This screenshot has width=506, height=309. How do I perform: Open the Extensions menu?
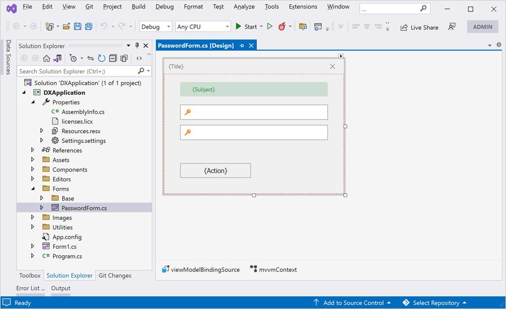[x=303, y=7]
